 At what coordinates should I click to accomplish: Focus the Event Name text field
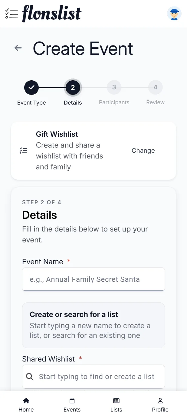93,279
